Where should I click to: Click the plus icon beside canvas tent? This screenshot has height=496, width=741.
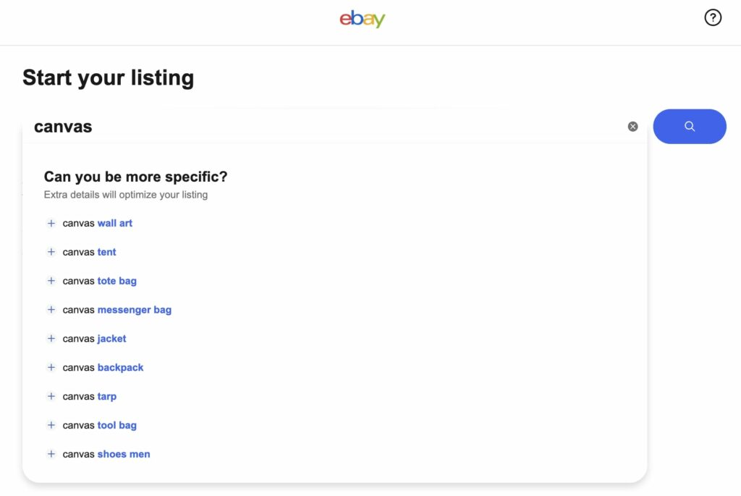[x=51, y=252]
